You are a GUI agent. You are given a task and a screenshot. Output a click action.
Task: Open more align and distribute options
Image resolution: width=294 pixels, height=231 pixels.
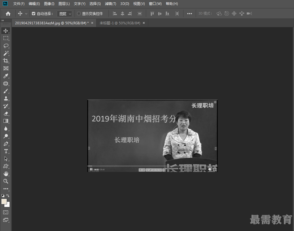tap(190, 14)
